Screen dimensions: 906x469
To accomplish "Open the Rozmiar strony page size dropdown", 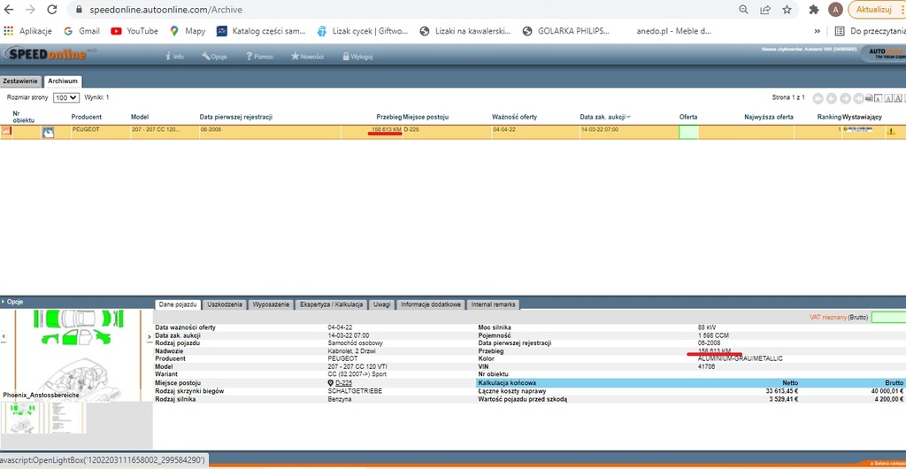I will [66, 97].
